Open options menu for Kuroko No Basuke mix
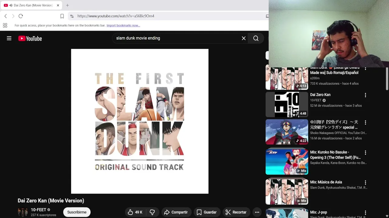 click(365, 153)
